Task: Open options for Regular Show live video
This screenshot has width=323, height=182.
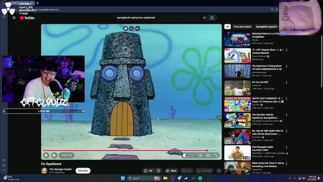Action: click(286, 50)
